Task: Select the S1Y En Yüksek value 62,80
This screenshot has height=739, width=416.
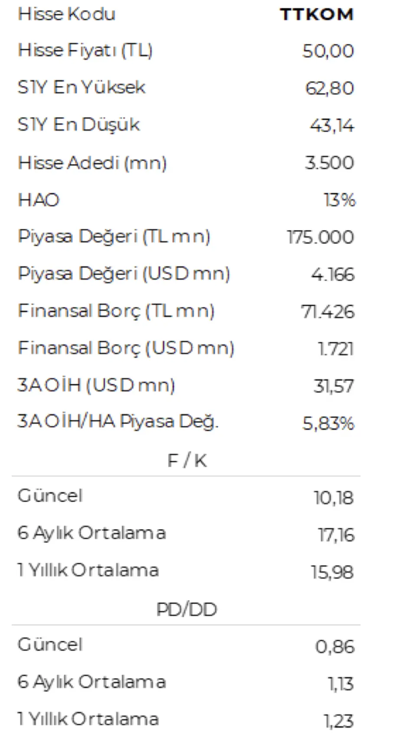Action: pyautogui.click(x=329, y=88)
